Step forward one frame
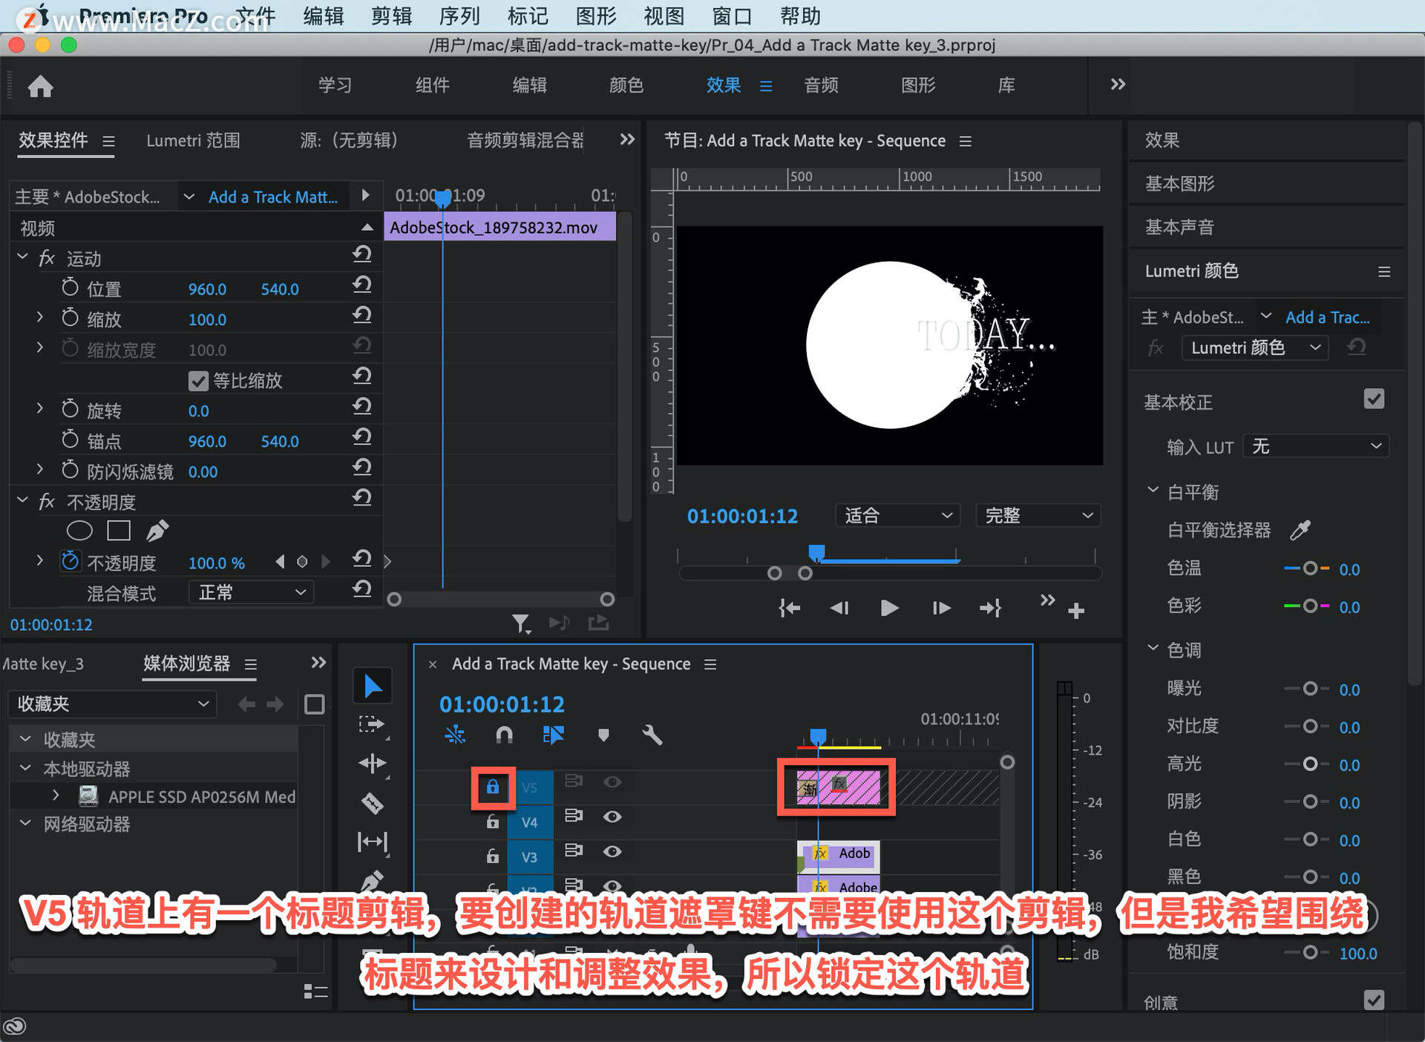 point(940,609)
